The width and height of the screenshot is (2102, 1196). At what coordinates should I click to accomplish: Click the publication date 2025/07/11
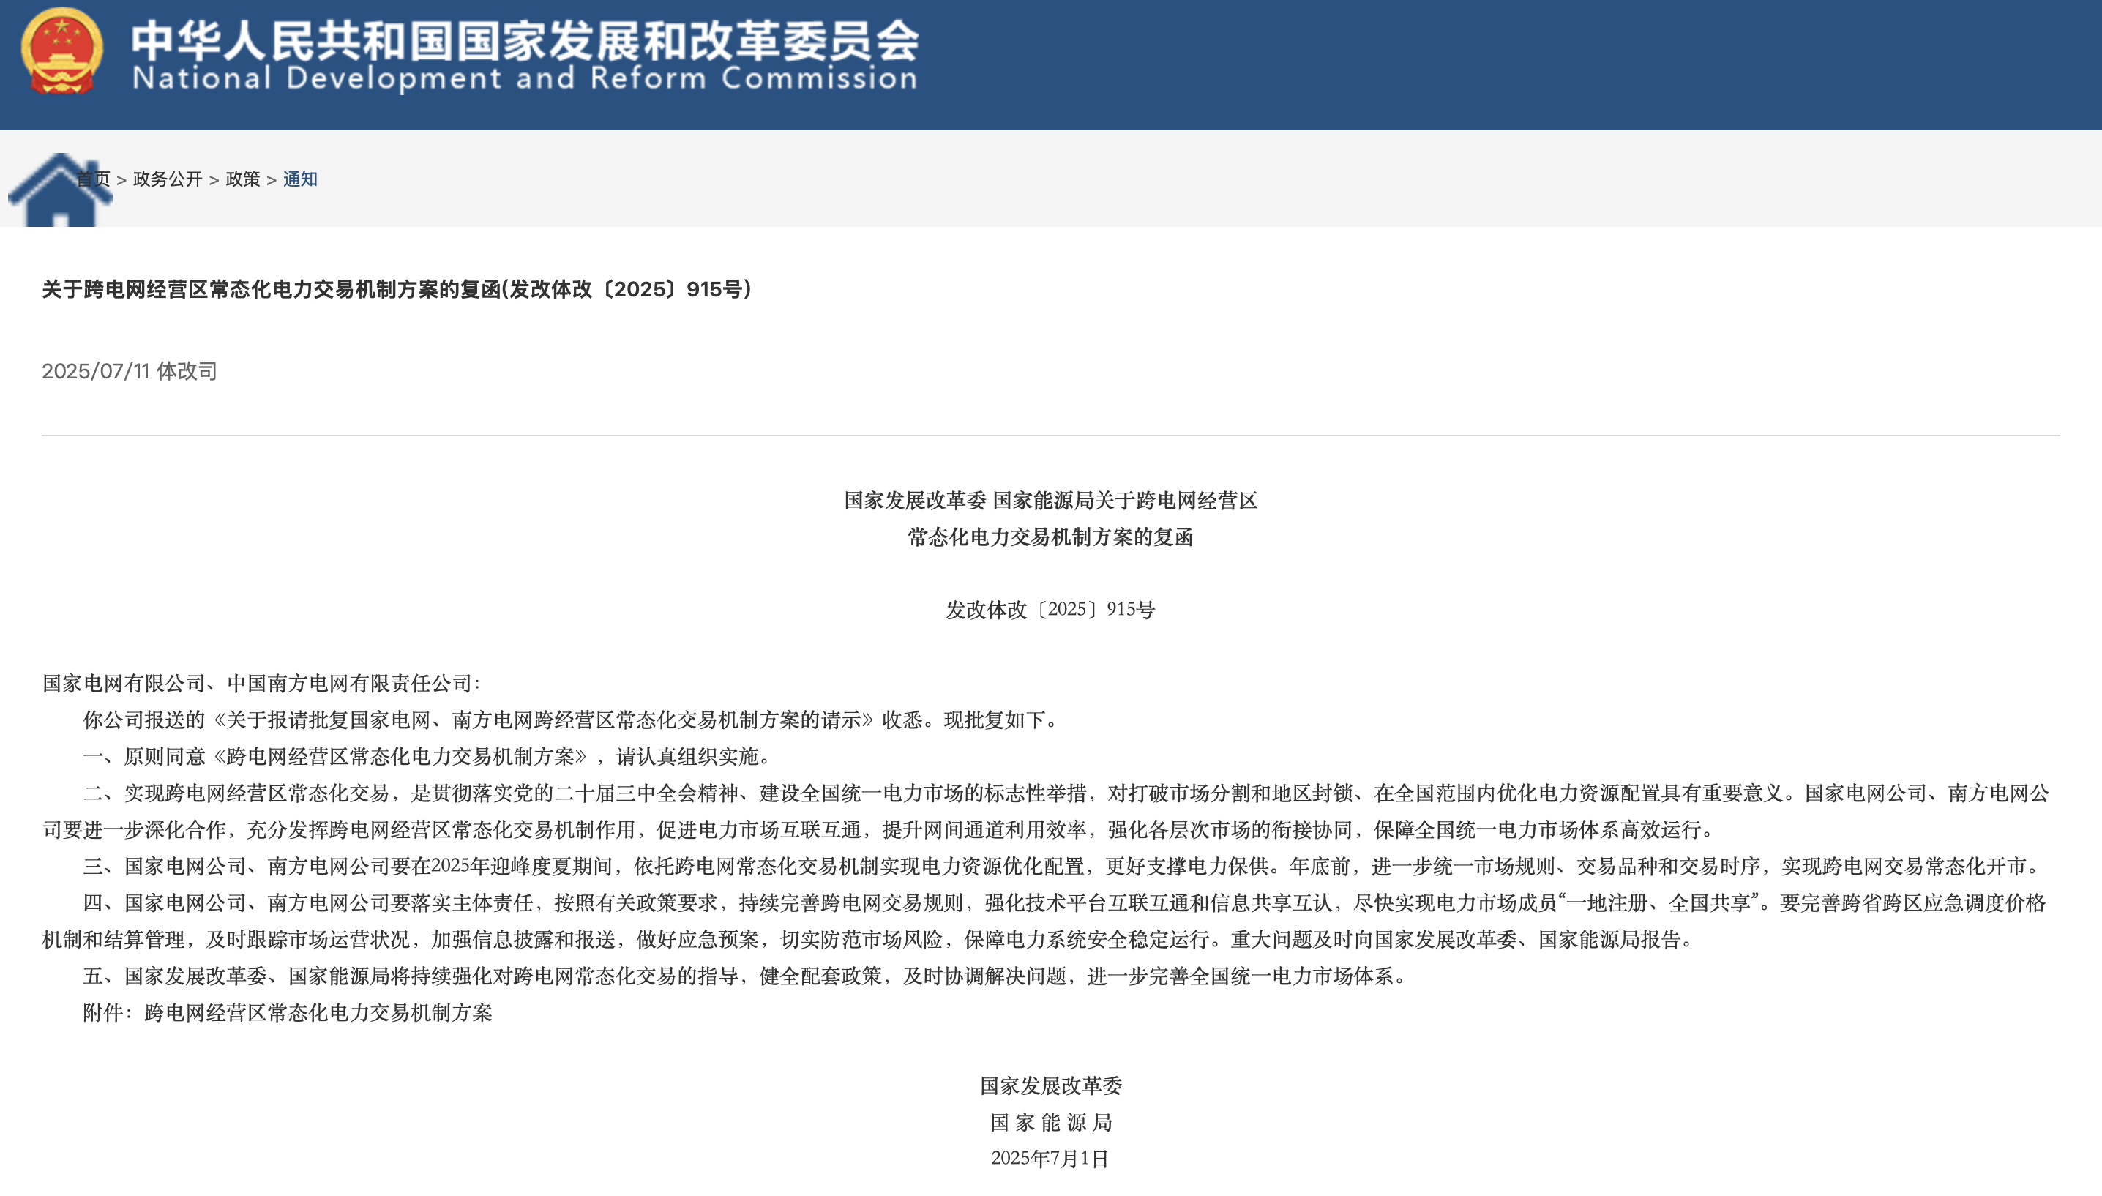coord(95,371)
